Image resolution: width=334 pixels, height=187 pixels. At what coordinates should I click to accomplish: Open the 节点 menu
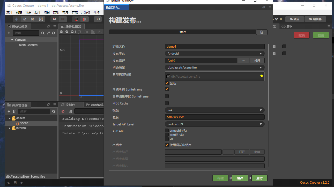point(28,12)
